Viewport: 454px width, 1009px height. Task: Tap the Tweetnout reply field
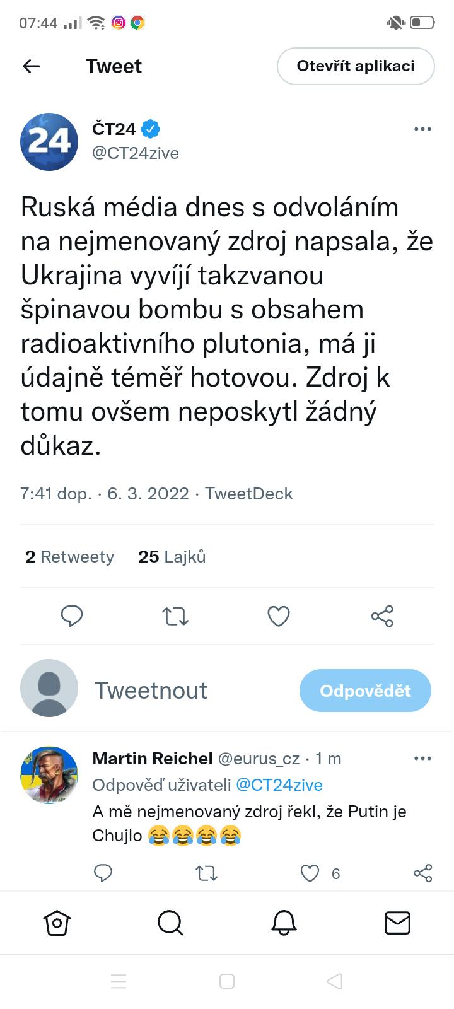point(151,691)
